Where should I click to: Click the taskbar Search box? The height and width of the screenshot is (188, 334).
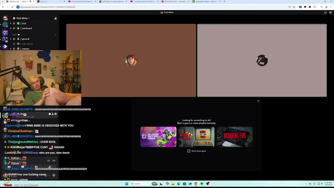point(144,184)
